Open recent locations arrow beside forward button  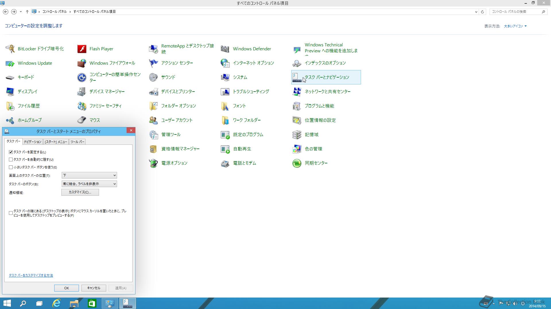(21, 12)
